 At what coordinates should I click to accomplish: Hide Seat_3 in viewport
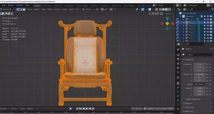208,29
